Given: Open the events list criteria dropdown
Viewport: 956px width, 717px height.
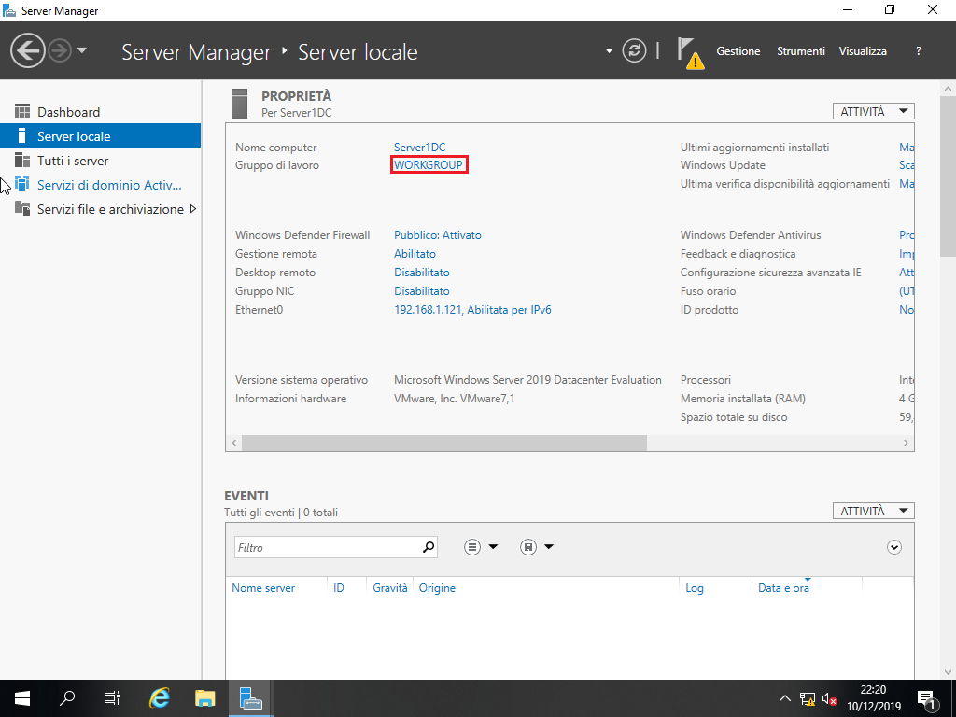Looking at the screenshot, I should (481, 547).
